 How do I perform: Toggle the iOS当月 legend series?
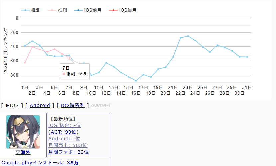point(123,10)
